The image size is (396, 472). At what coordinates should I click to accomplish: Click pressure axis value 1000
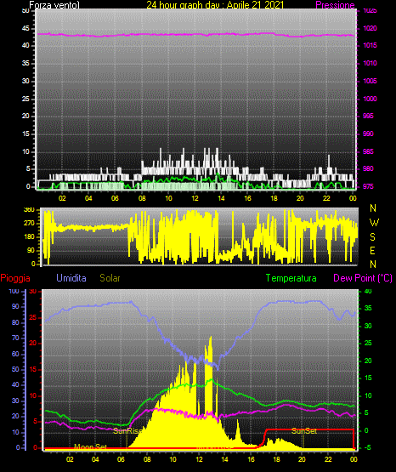(370, 99)
